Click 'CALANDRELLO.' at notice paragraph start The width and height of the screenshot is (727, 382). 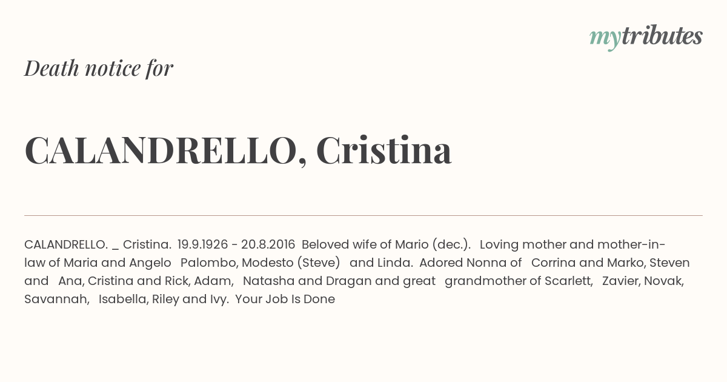(66, 244)
